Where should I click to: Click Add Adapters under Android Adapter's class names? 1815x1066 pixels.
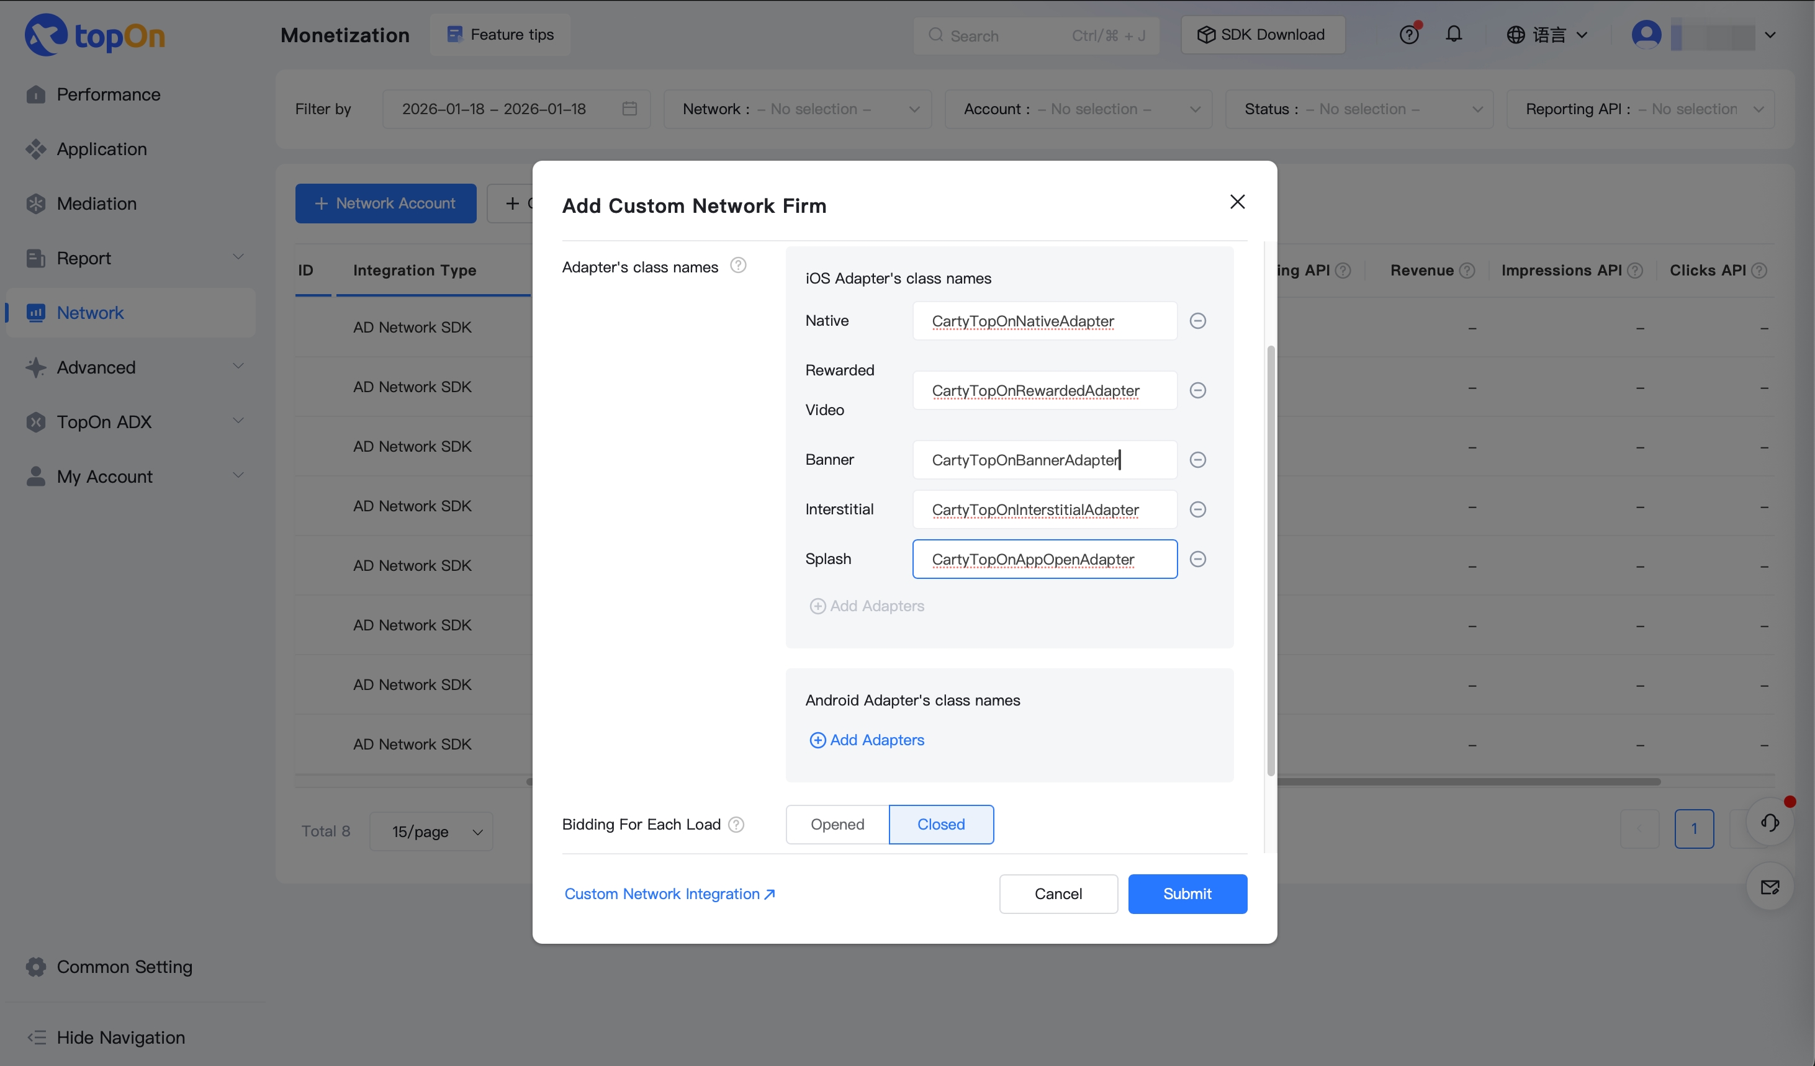(866, 740)
